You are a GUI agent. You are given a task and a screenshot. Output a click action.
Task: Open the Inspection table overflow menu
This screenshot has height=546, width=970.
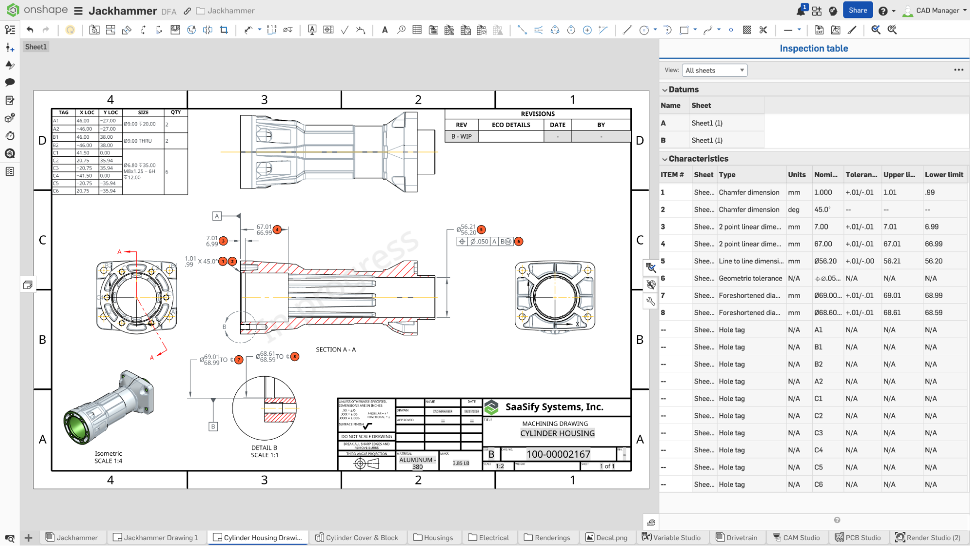[958, 70]
